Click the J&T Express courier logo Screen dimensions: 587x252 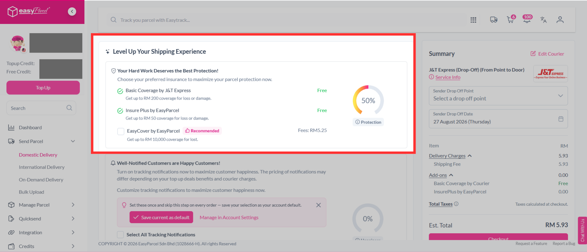click(550, 73)
